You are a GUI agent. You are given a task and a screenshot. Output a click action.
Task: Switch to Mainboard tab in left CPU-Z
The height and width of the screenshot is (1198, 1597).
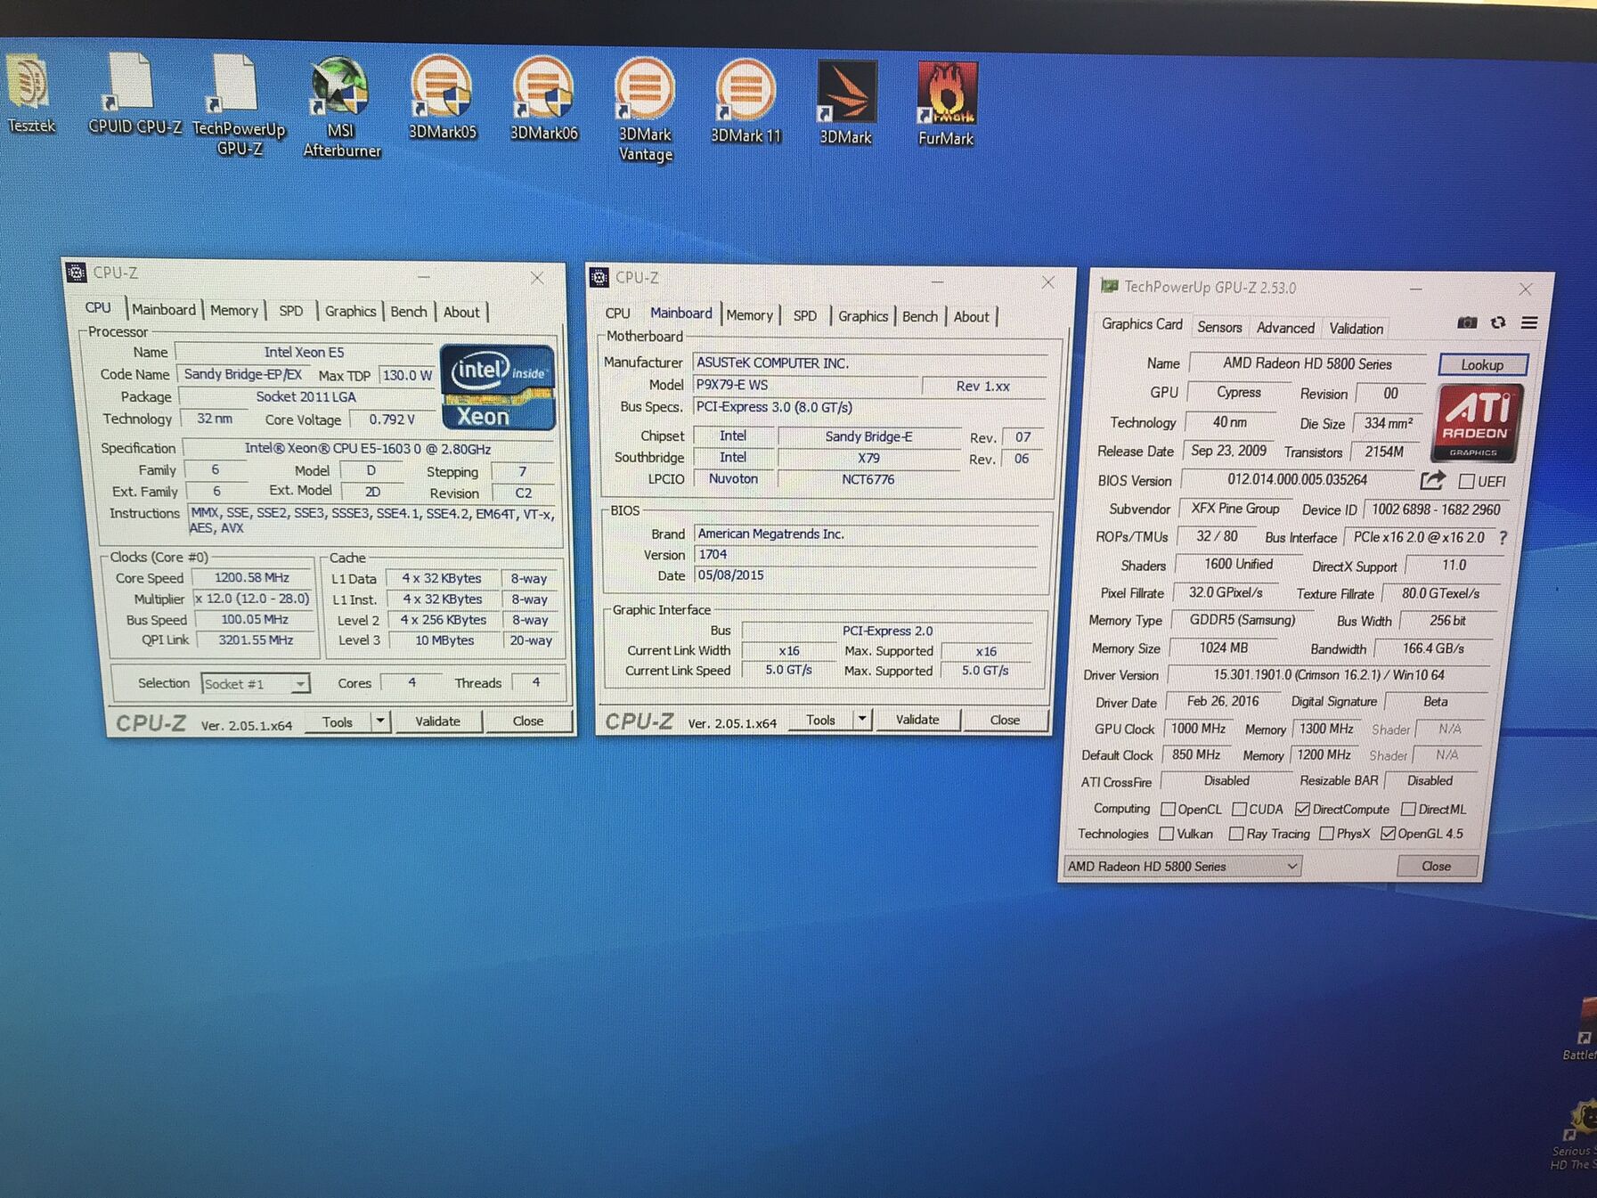point(164,310)
